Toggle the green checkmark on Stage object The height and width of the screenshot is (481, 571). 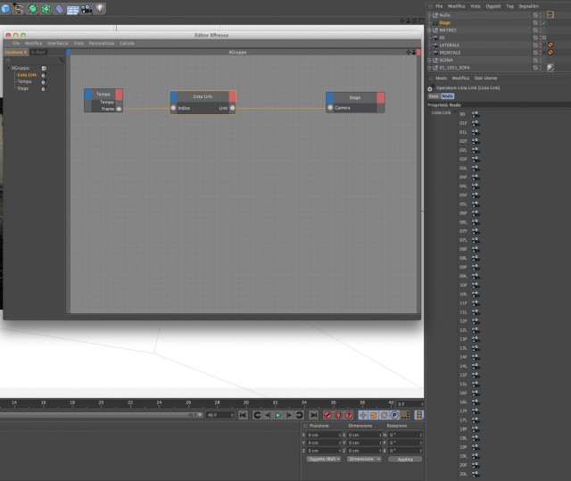point(544,22)
